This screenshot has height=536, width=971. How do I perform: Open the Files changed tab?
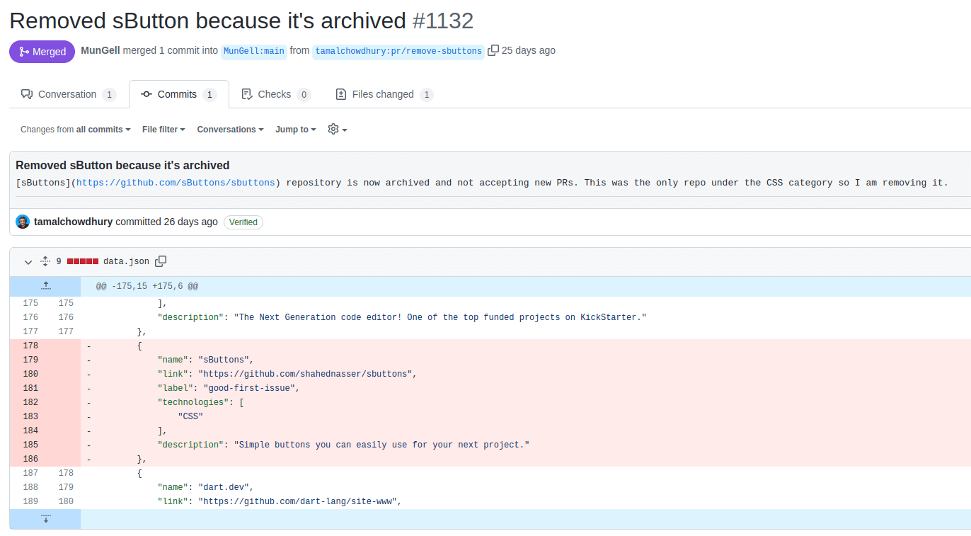pos(384,94)
